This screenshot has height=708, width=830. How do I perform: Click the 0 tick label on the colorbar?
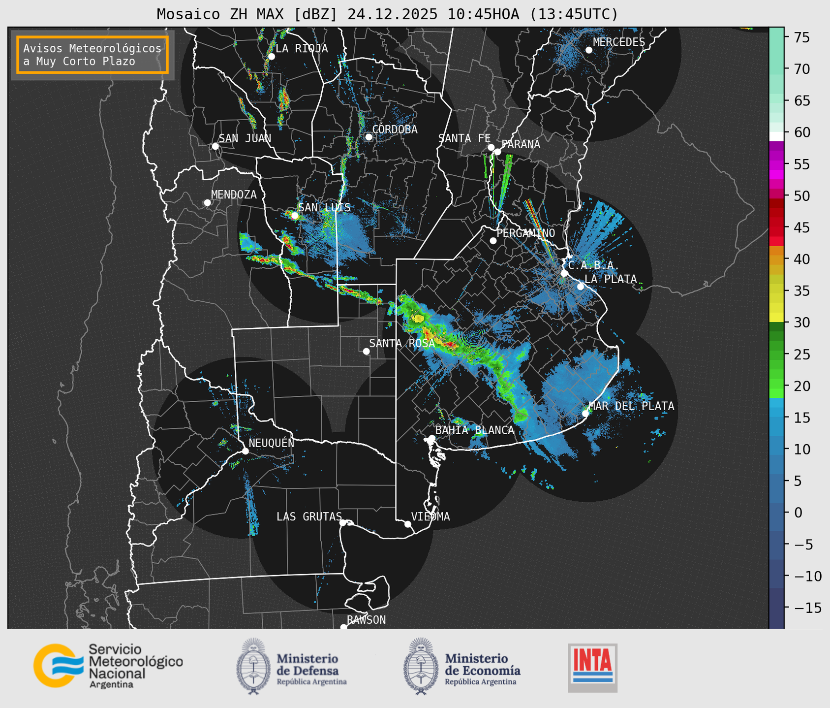pos(798,513)
